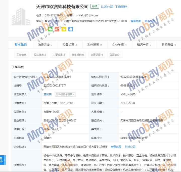This screenshot has width=181, height=172.
Task: Select the 对外投资 tab
Action: (x=95, y=45)
